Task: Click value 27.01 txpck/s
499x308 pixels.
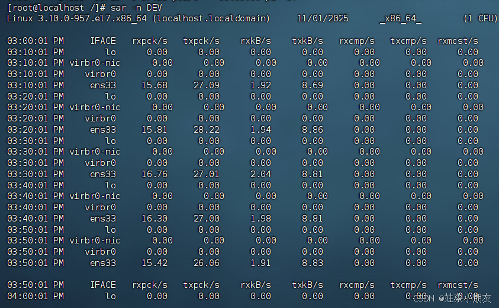Action: click(206, 174)
